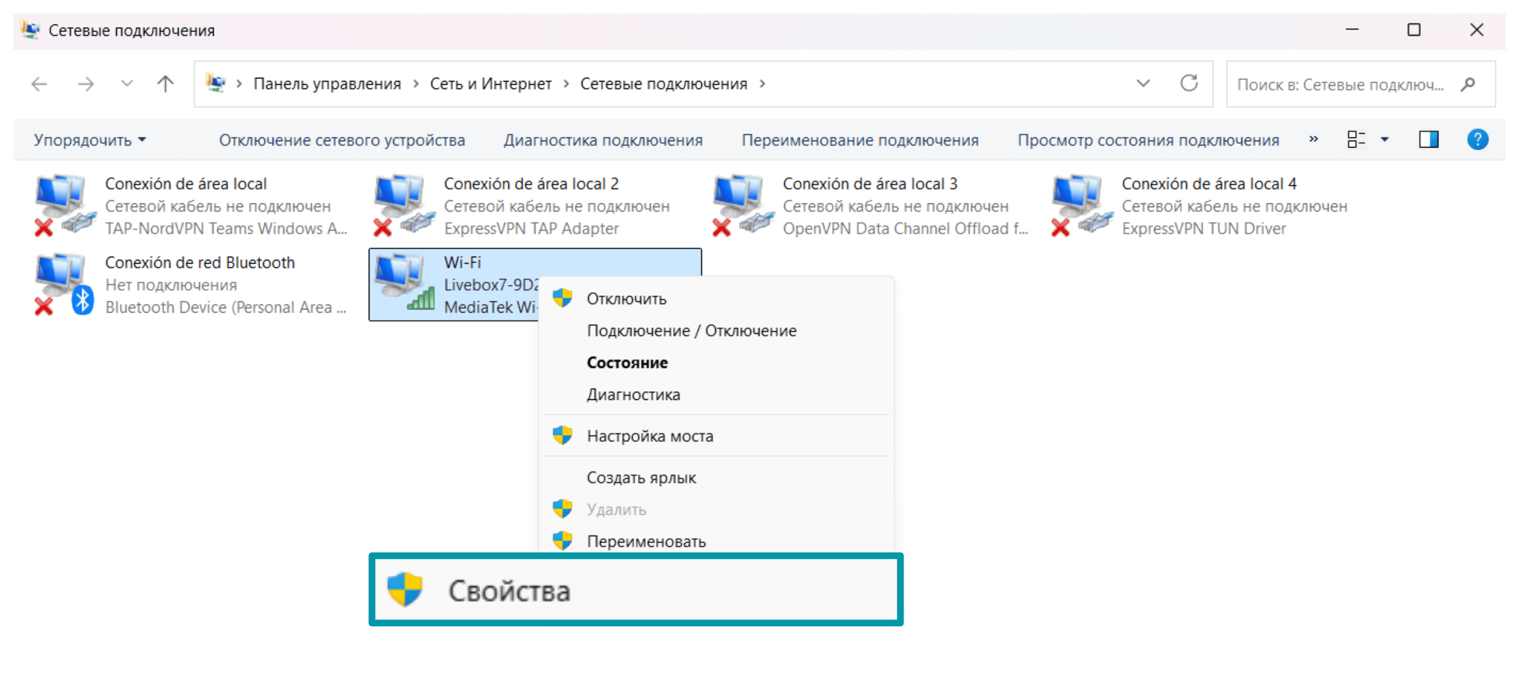Select the ExpressVPN TUN Driver connection icon
Screen dimensions: 1520x693
1080,205
